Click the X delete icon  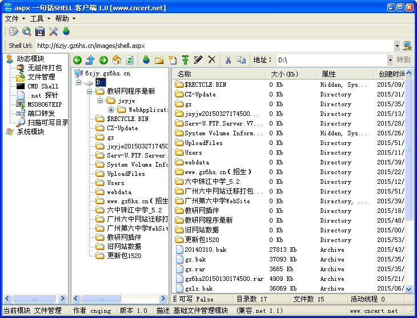click(x=211, y=59)
